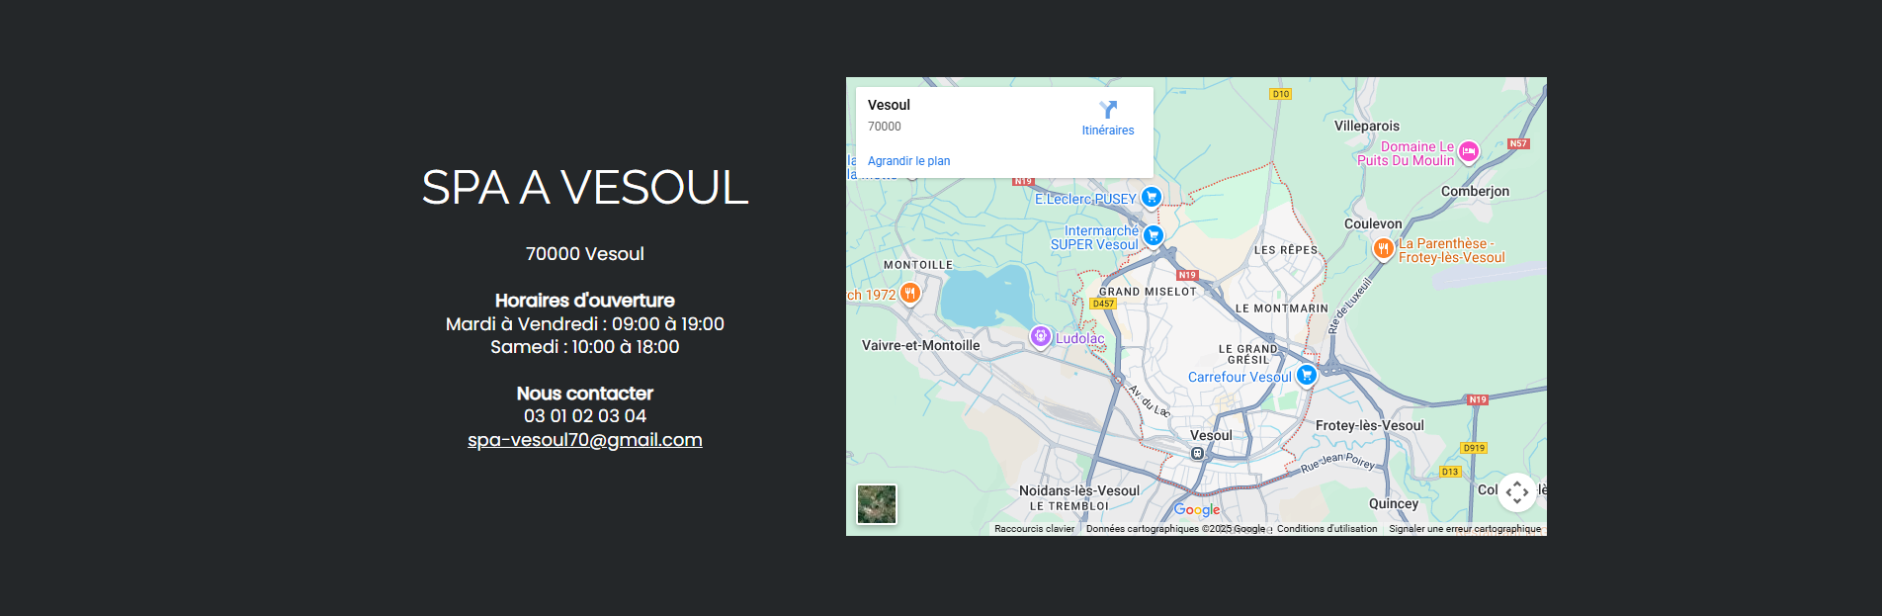Click the D10 road shield
The width and height of the screenshot is (1882, 616).
tap(1281, 94)
